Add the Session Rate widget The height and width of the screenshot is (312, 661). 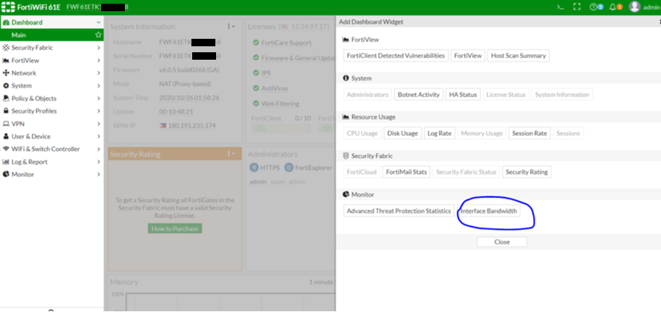coord(529,133)
